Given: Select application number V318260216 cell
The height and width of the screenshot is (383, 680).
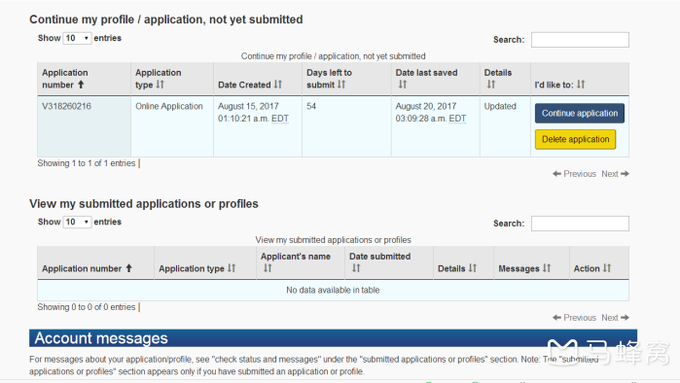Looking at the screenshot, I should [x=84, y=126].
